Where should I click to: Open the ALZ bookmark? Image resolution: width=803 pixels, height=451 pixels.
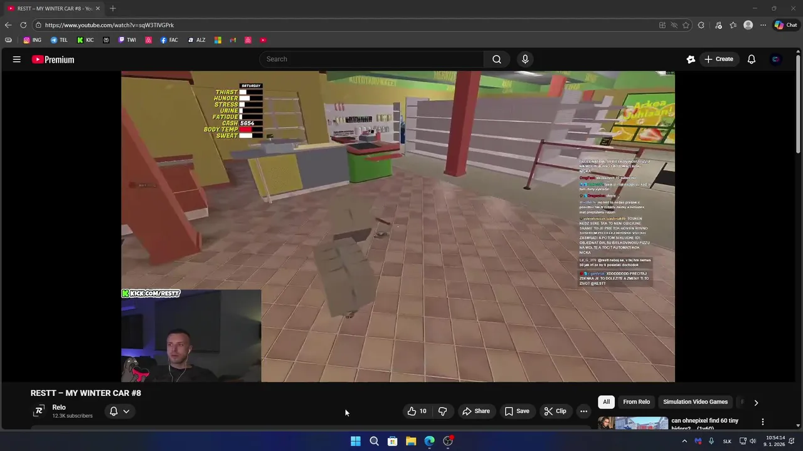(x=196, y=40)
